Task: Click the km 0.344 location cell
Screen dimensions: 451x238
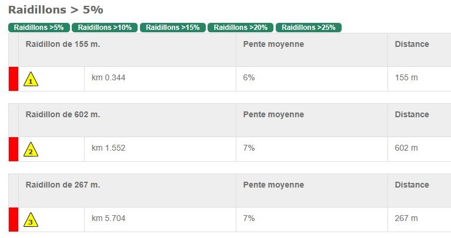Action: (109, 78)
